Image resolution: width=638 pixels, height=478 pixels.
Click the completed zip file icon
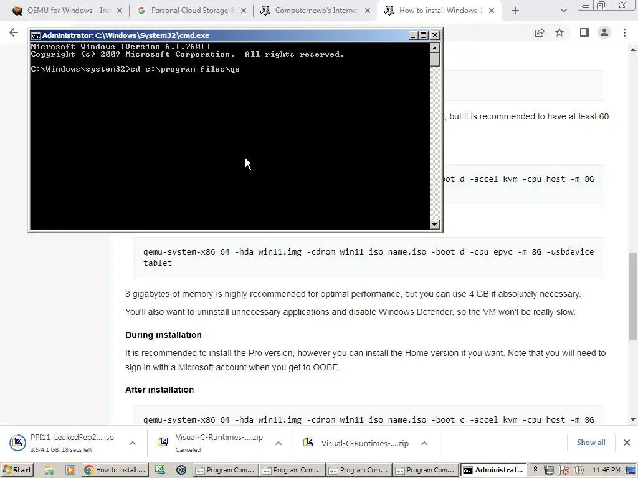point(308,441)
